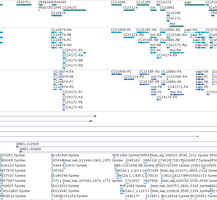
Task: Select the CG15385-RA transcript
Action: click(x=143, y=32)
